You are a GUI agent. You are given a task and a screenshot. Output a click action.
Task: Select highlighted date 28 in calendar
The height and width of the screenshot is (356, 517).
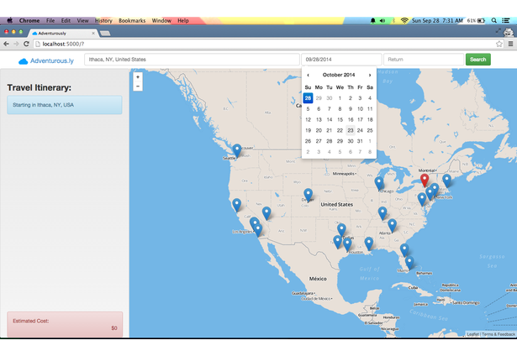click(x=308, y=98)
